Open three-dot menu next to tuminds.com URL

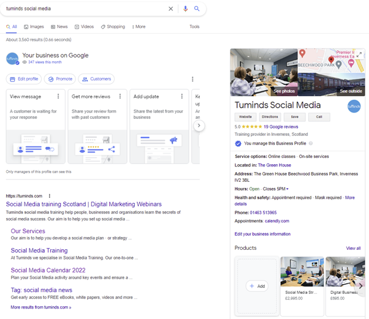[50, 196]
